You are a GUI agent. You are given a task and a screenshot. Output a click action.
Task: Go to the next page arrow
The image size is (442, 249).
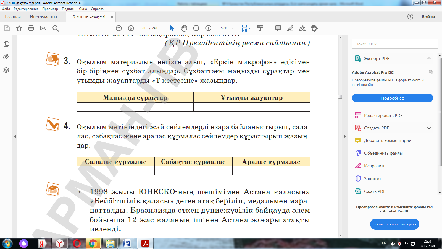(x=131, y=28)
